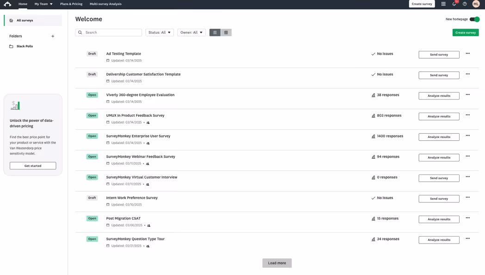Open the help question mark icon
485x275 pixels.
[x=465, y=4]
